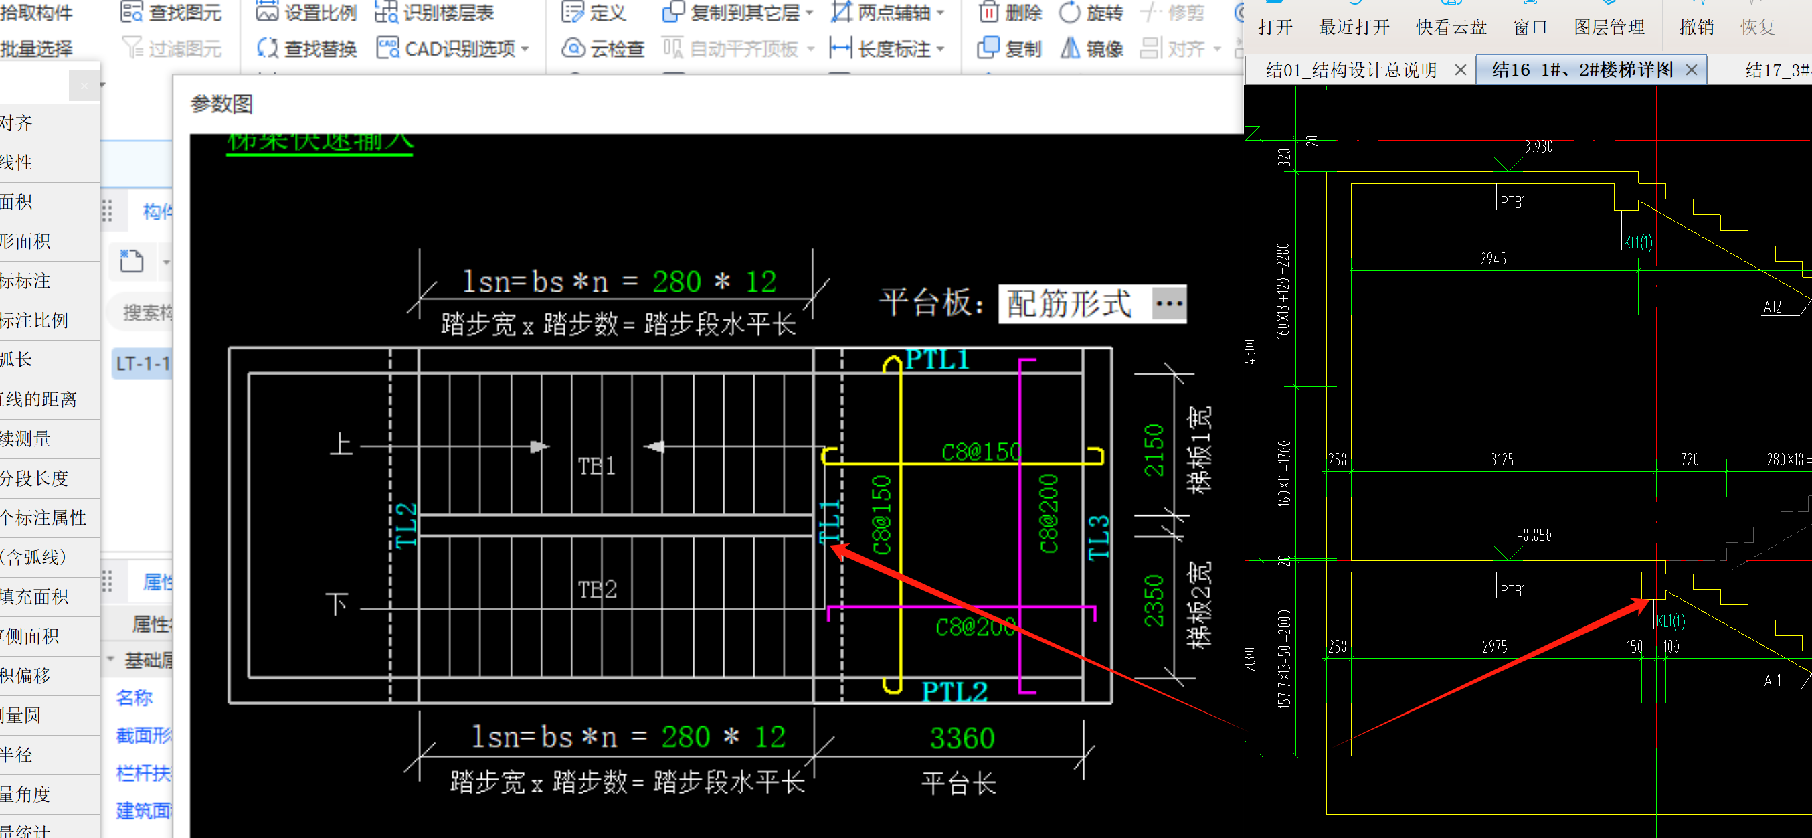
Task: Click the green 2150 梯板1宽 value
Action: click(1154, 450)
